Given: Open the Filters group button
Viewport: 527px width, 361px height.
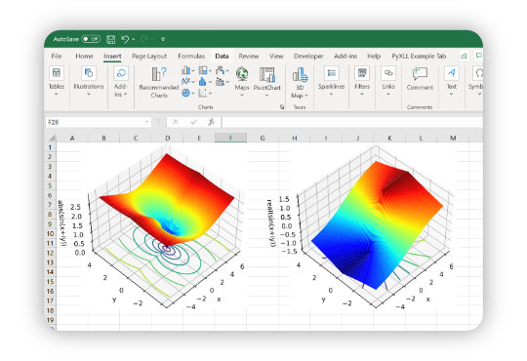Looking at the screenshot, I should [362, 82].
